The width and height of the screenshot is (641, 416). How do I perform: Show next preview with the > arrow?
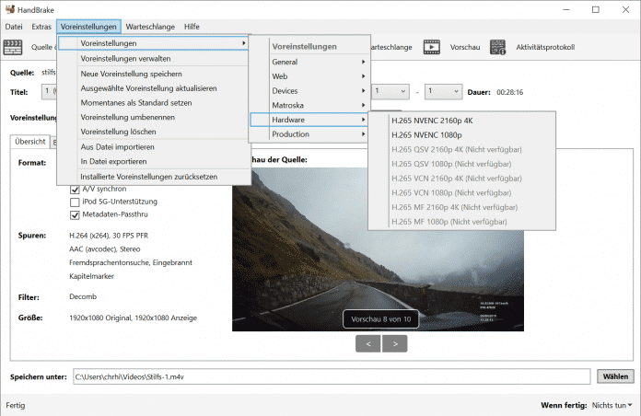pos(394,343)
